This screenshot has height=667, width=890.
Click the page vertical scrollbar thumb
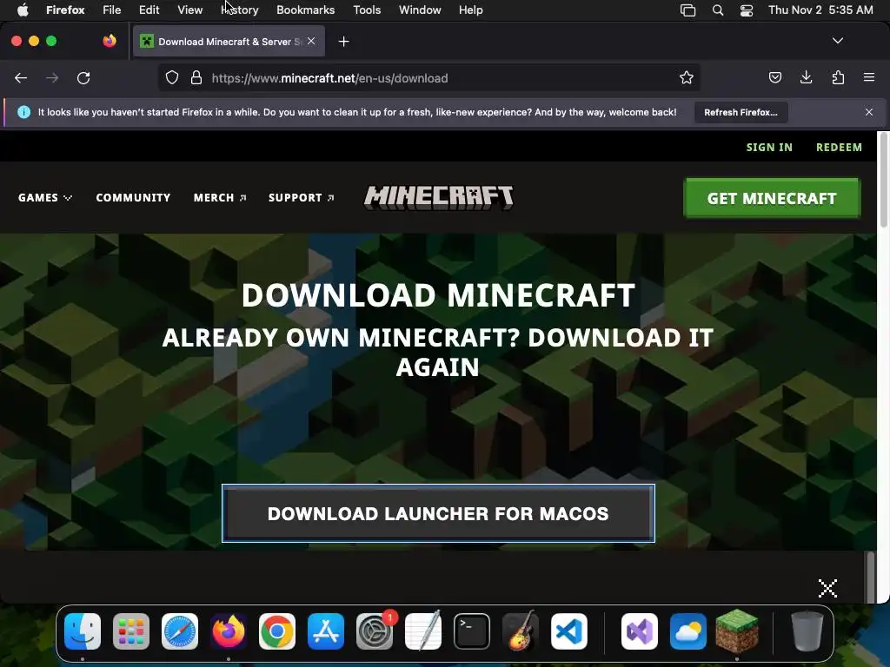tap(883, 182)
